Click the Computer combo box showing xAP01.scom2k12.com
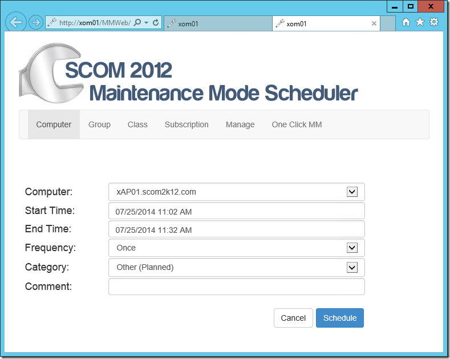The image size is (450, 359). coord(237,192)
